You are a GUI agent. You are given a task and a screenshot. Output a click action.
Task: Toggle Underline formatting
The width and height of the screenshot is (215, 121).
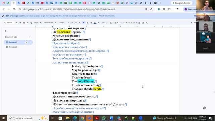pos(91,23)
